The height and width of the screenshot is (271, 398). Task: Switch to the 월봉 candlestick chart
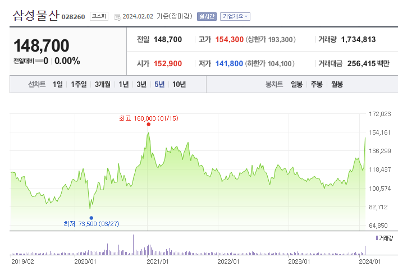coord(337,84)
